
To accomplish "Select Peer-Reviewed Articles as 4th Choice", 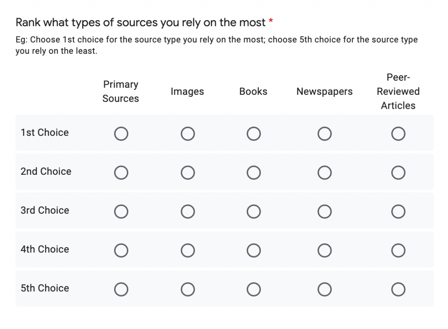I will coord(398,251).
